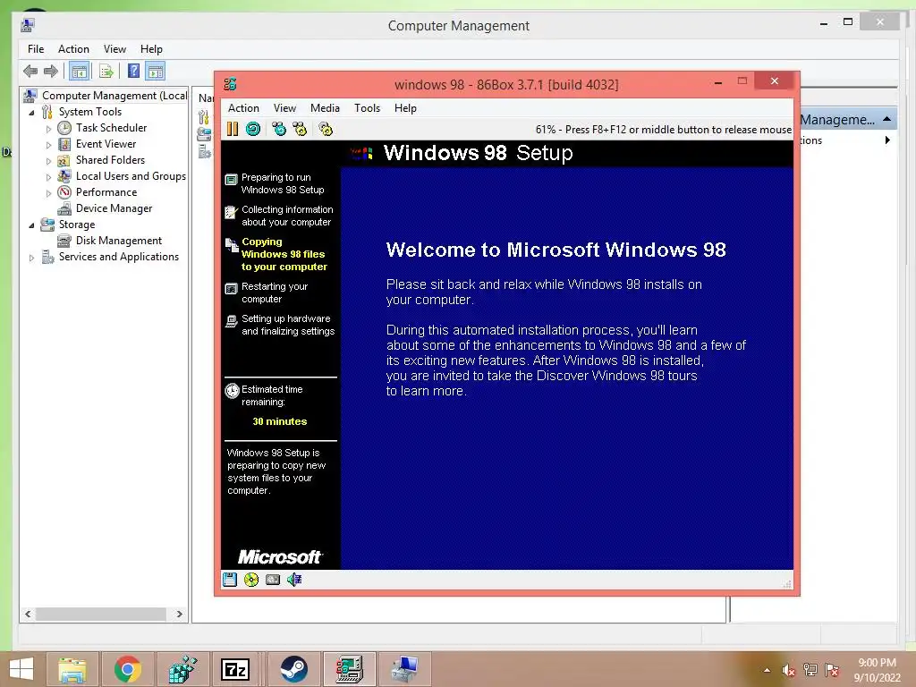Select Local Users and Groups node
This screenshot has width=916, height=687.
131,176
